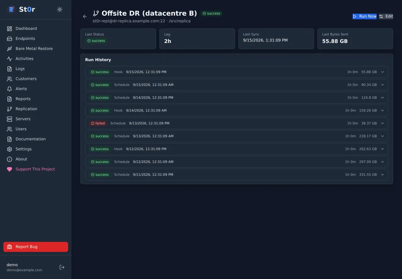Click the Last Sync 9/15/2026, 1:31:09 PM value
Screen dimensions: 402x279
[265, 40]
